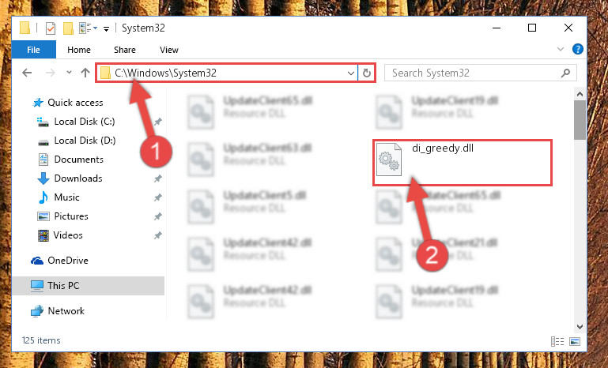Go up one folder level arrow
Image resolution: width=608 pixels, height=368 pixels.
(85, 73)
